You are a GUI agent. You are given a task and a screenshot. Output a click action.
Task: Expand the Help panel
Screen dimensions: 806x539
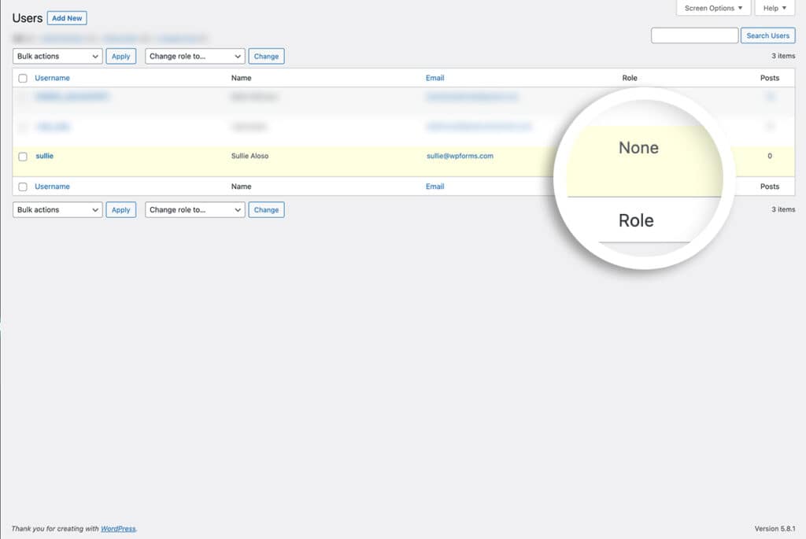coord(774,8)
